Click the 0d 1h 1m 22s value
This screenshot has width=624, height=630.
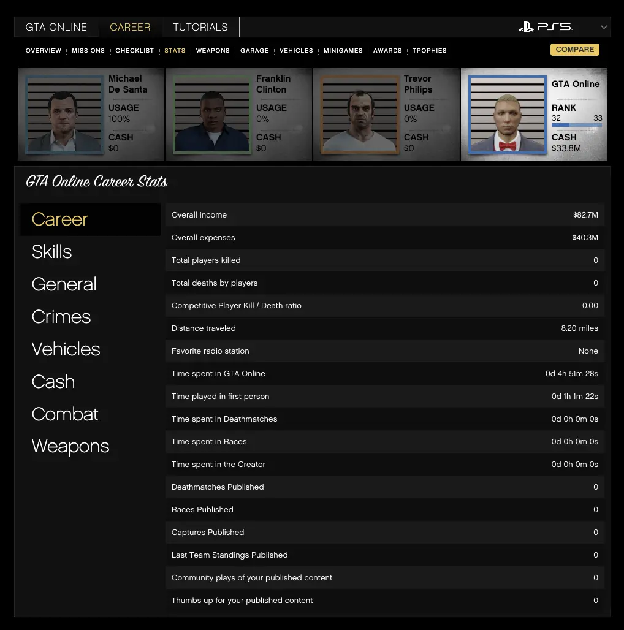pos(574,397)
